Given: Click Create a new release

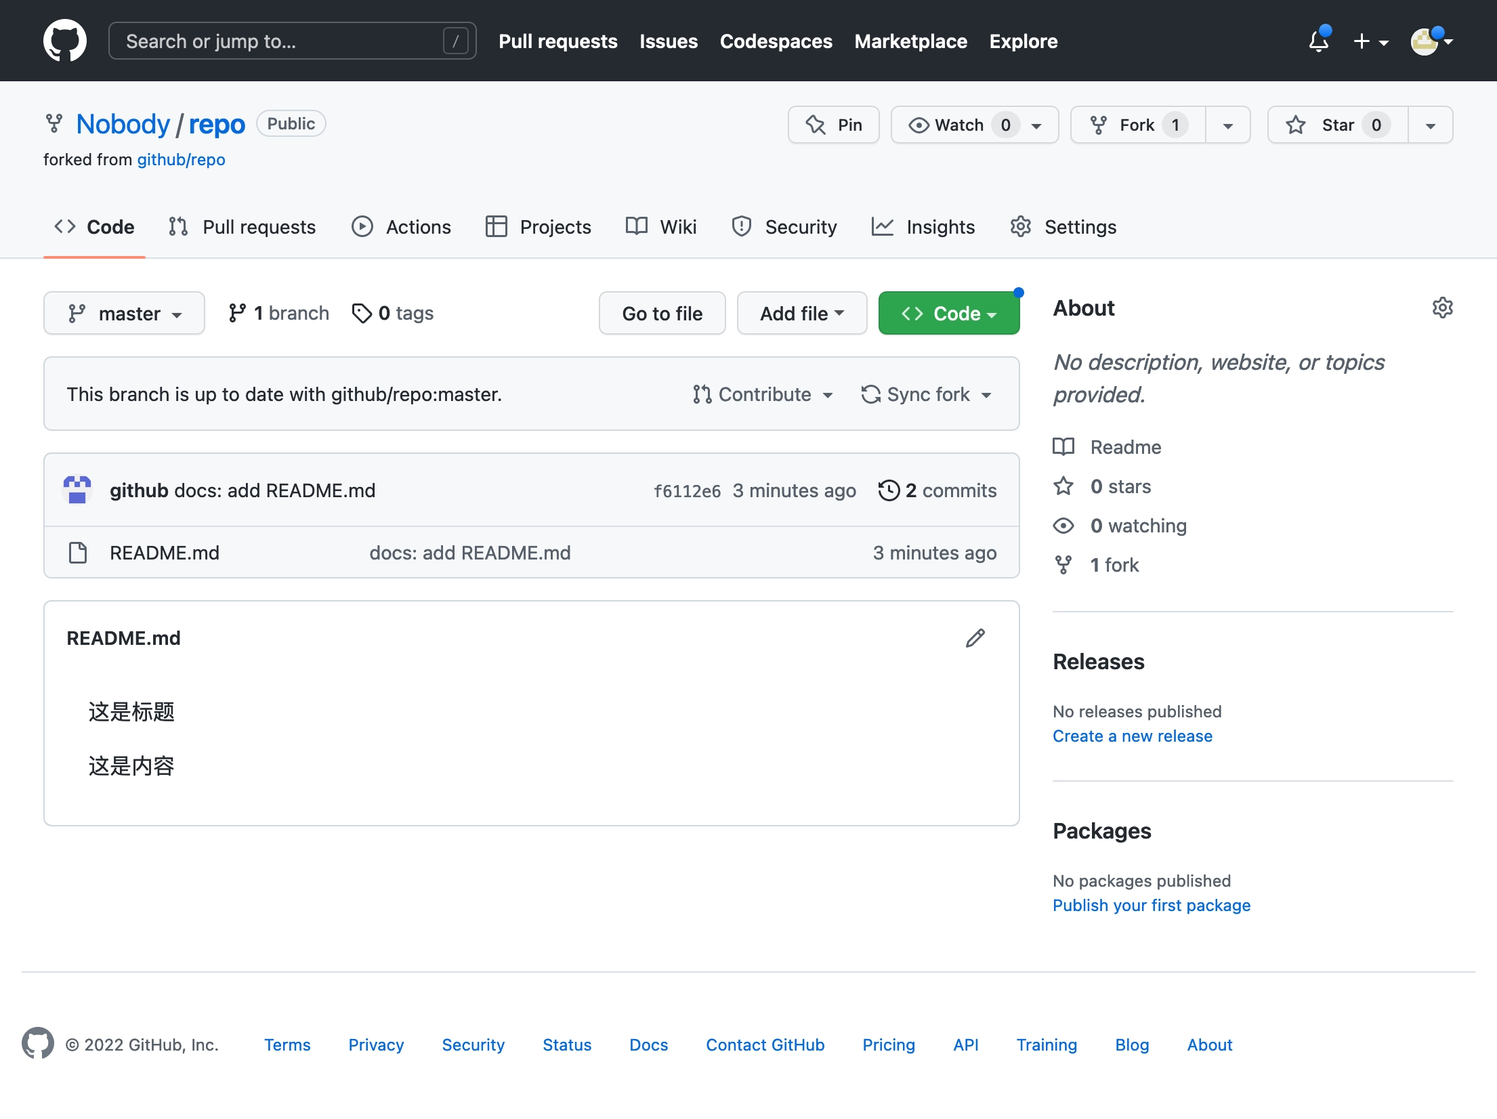Looking at the screenshot, I should [x=1133, y=736].
